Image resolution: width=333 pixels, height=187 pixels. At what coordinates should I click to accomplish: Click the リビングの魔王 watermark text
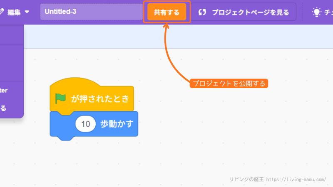pyautogui.click(x=246, y=179)
